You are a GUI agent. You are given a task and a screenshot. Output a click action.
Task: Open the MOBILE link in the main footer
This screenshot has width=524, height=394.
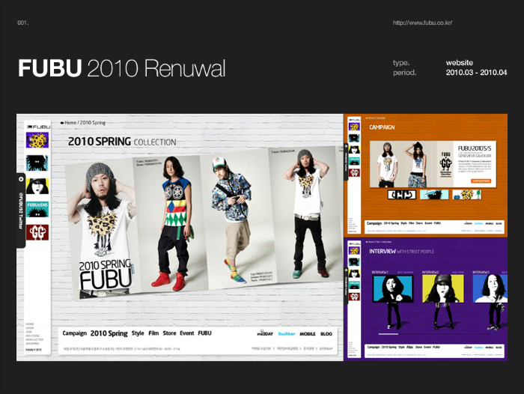(x=308, y=334)
